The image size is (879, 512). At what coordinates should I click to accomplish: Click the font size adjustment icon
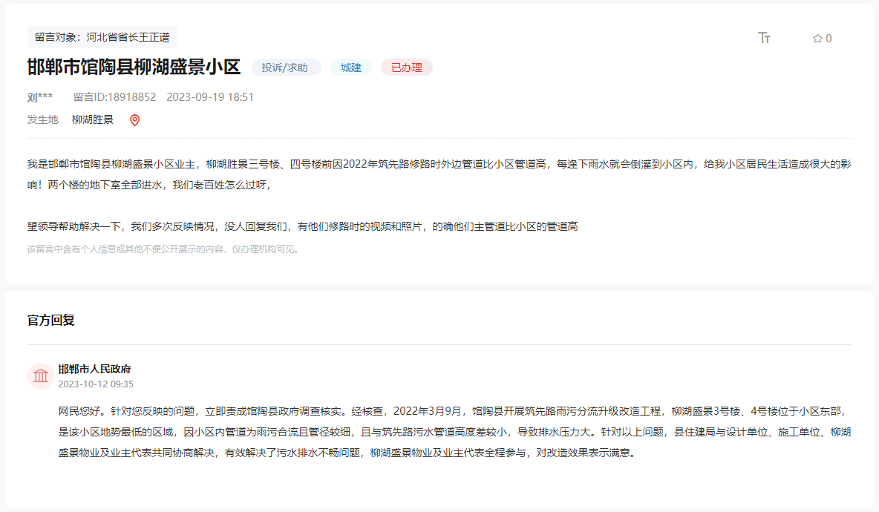764,38
